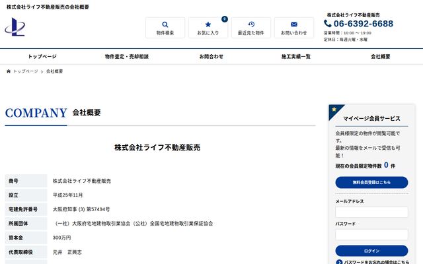Click マイページ会員サービス sidebar title
Image resolution: width=423 pixels, height=264 pixels.
(x=371, y=118)
